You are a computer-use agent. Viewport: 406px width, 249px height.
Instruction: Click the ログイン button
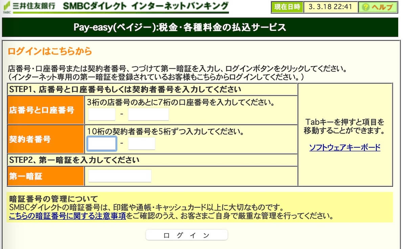(x=187, y=235)
